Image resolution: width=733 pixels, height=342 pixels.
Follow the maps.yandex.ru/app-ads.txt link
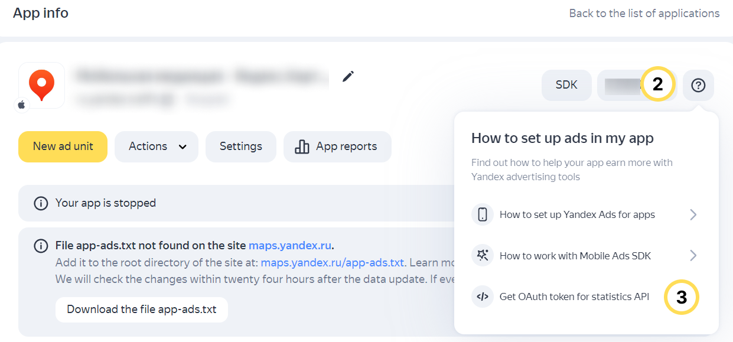pyautogui.click(x=333, y=262)
